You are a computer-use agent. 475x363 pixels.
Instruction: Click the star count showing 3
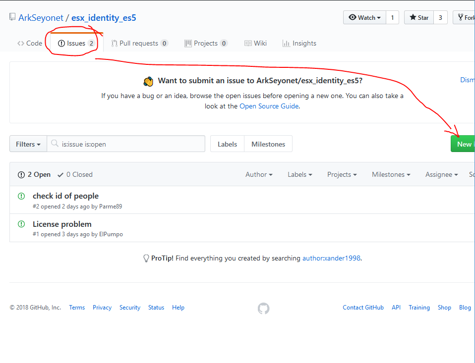[x=440, y=17]
